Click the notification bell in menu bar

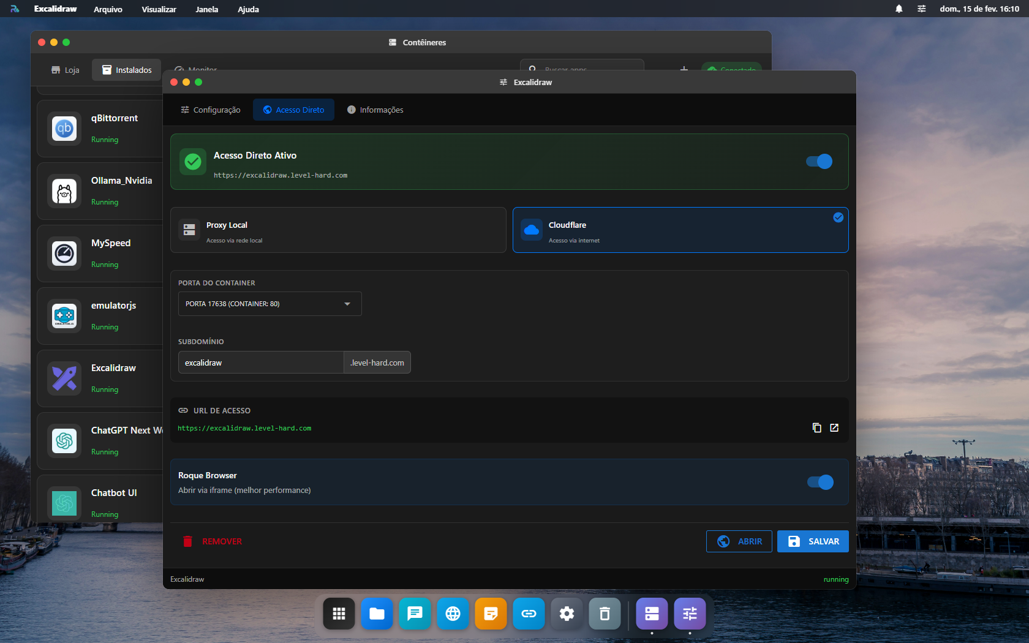click(x=899, y=9)
